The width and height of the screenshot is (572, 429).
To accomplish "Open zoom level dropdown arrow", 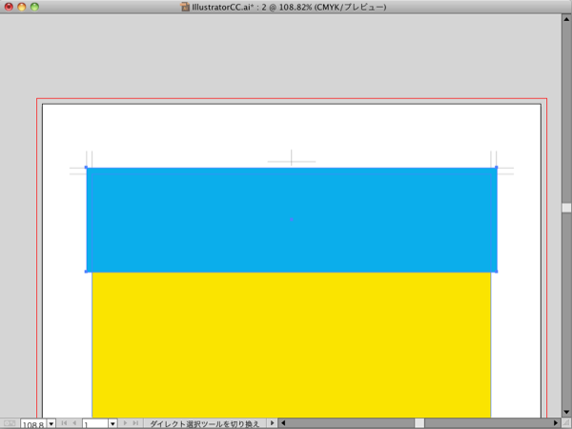I will pyautogui.click(x=51, y=423).
